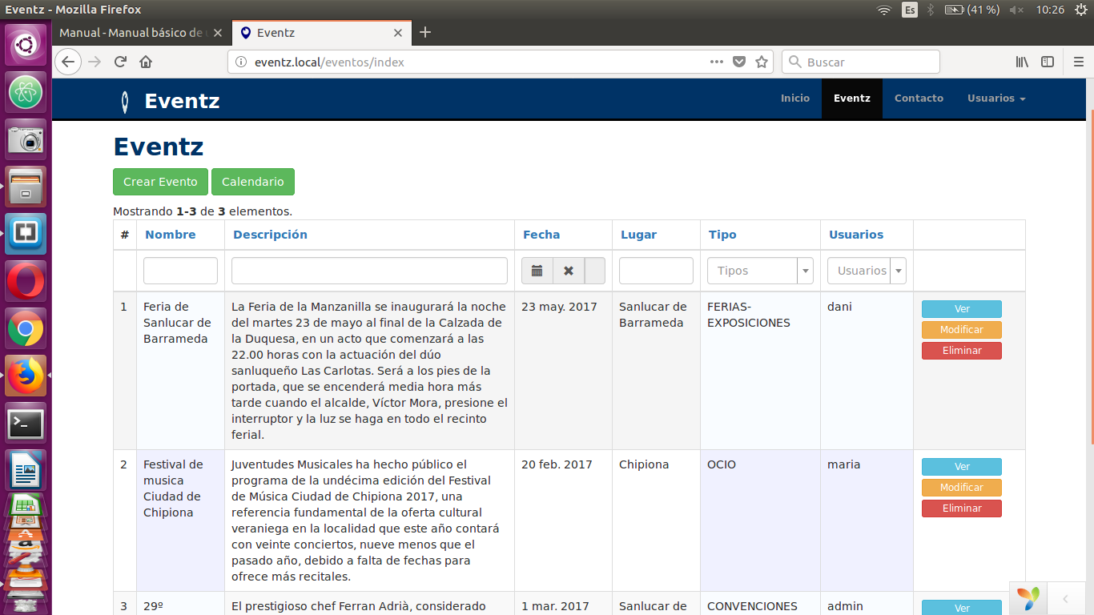Image resolution: width=1094 pixels, height=615 pixels.
Task: Click Modificar for Feria de Sanlucar event
Action: [962, 330]
